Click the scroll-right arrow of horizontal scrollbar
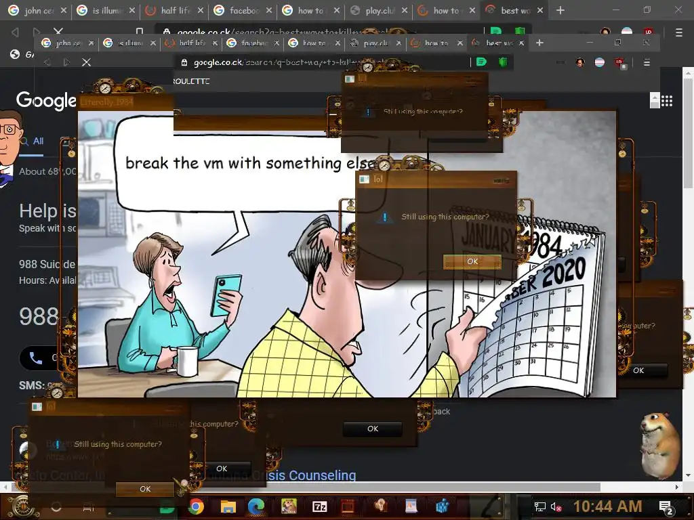Viewport: 694px width, 520px height. point(677,487)
